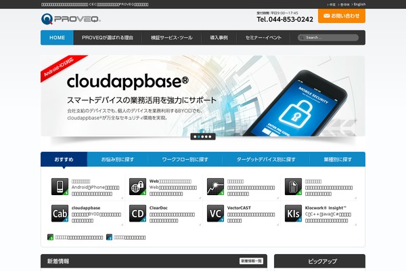The image size is (406, 271).
Task: Select the fourth carousel dot
Action: tap(206, 137)
